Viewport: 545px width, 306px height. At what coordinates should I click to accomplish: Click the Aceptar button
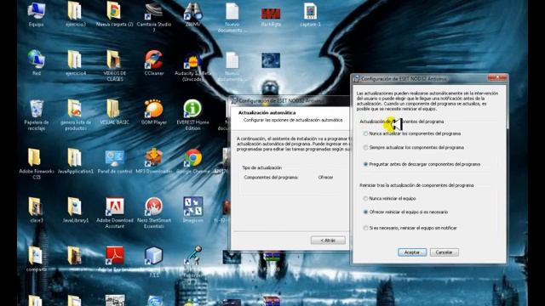tap(412, 252)
